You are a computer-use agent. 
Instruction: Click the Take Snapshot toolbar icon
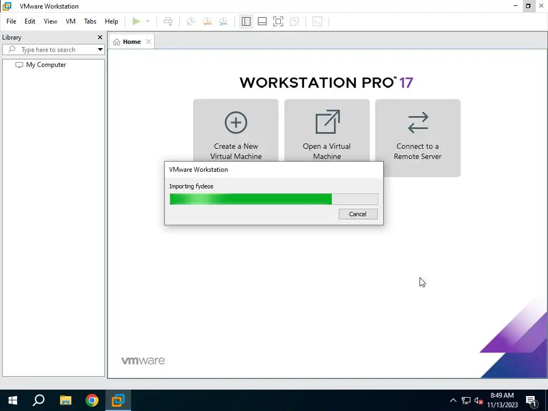coord(191,21)
